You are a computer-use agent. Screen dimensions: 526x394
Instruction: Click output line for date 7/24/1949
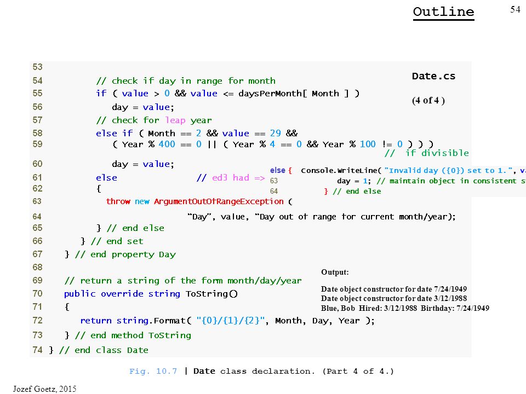394,289
